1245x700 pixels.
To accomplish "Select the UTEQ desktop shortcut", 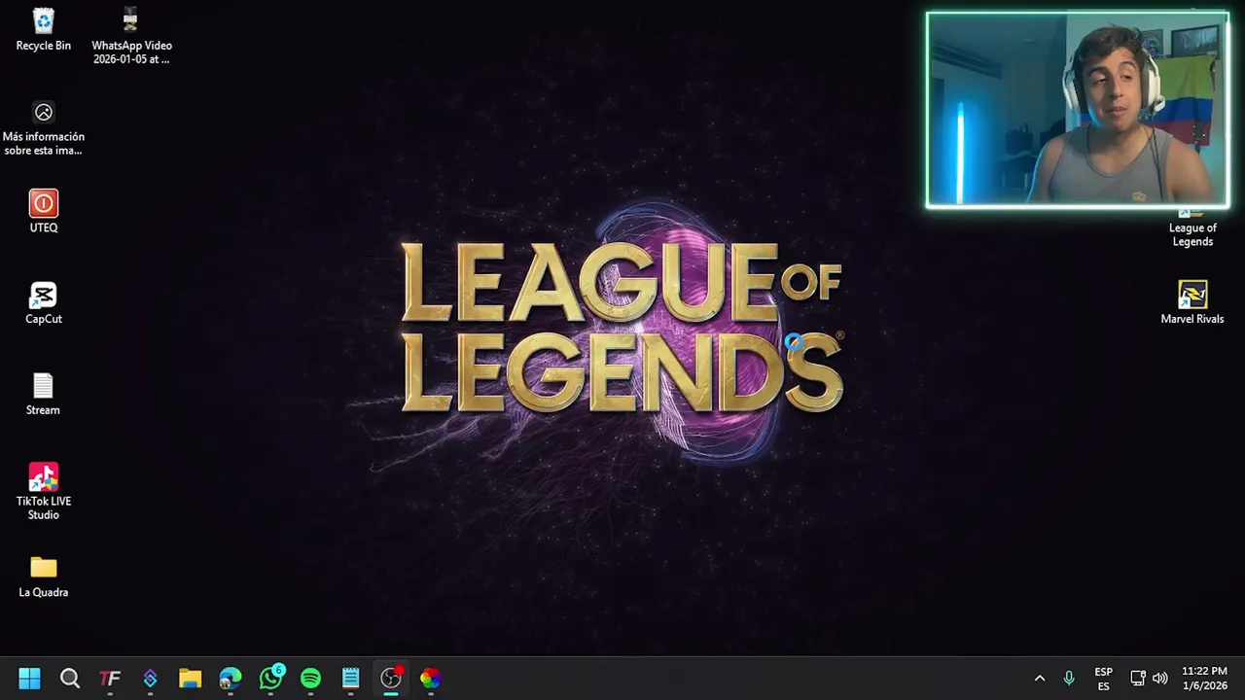I will point(43,211).
